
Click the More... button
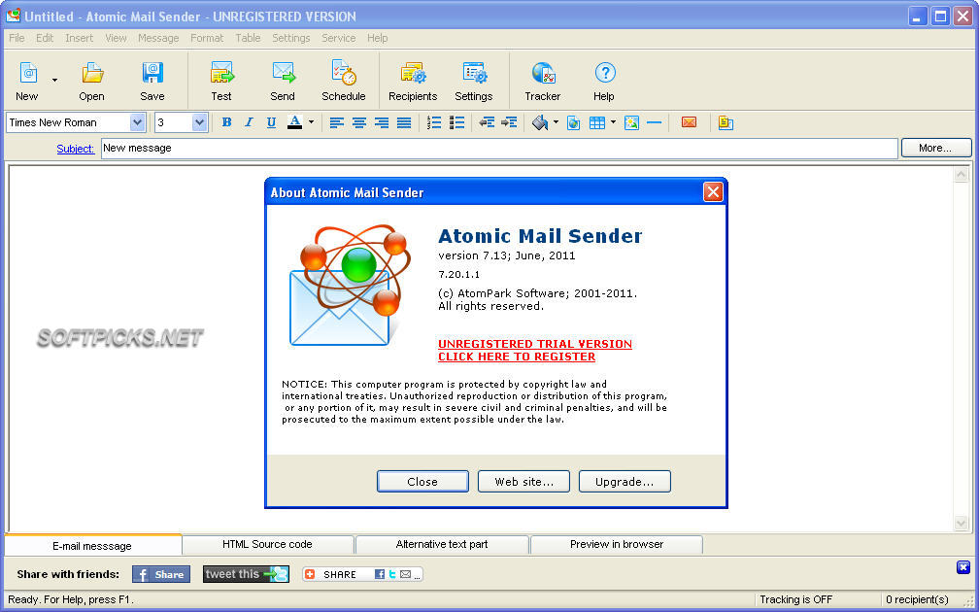tap(935, 148)
